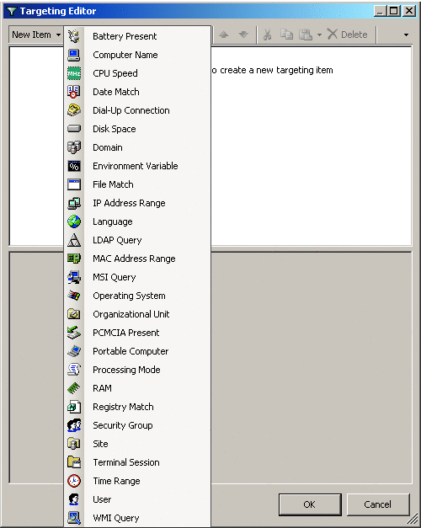Click the Domain servers icon
This screenshot has height=528, width=421.
(x=74, y=147)
